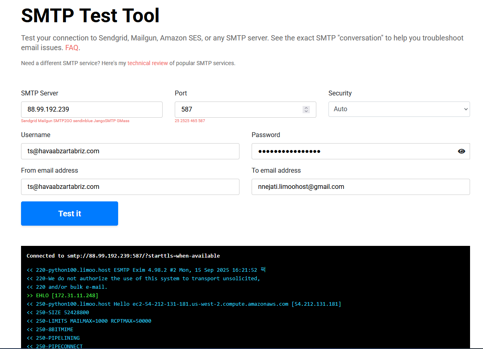Open the technical review link

148,63
